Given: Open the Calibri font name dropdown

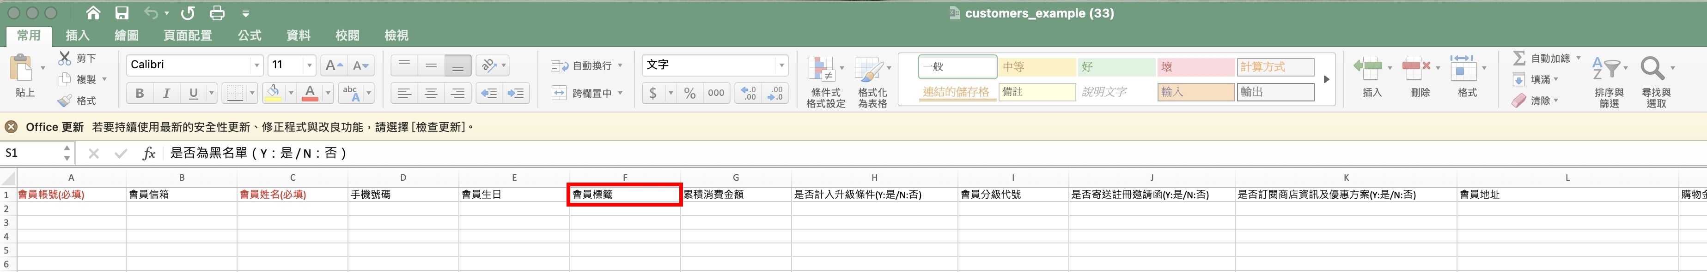Looking at the screenshot, I should click(256, 65).
